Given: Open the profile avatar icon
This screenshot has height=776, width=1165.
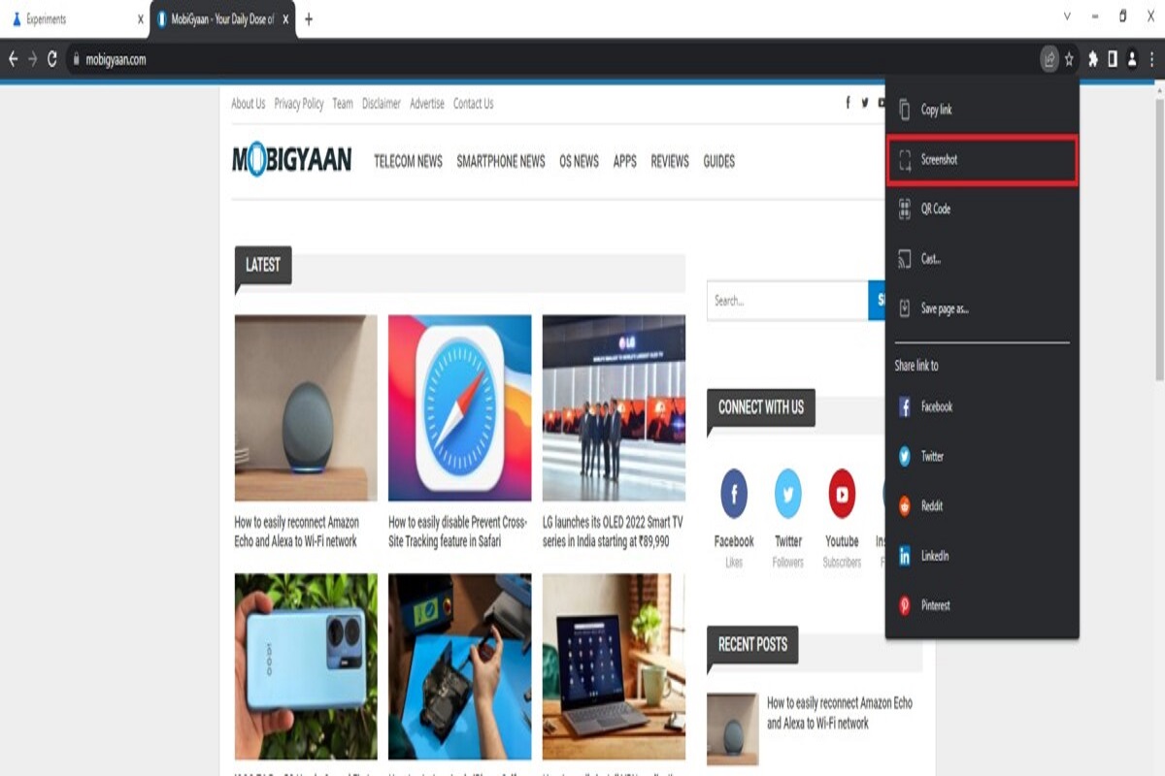Looking at the screenshot, I should pos(1132,59).
